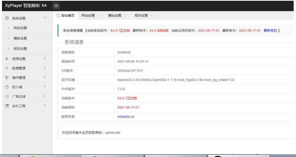
Task: Close the 播放设置 tab
Action: point(125,16)
